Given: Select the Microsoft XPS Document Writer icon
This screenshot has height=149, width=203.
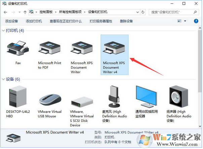Looking at the screenshot, I should [x=82, y=48].
